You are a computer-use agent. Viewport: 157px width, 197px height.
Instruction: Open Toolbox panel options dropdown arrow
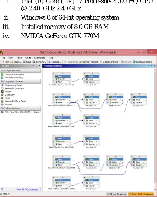coord(34,66)
